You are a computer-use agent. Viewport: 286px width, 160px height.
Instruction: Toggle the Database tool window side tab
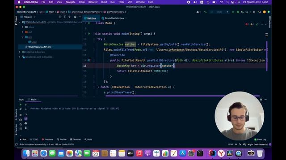270,22
